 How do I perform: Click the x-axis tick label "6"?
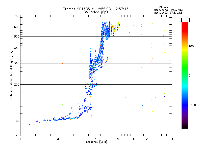pos(118,139)
